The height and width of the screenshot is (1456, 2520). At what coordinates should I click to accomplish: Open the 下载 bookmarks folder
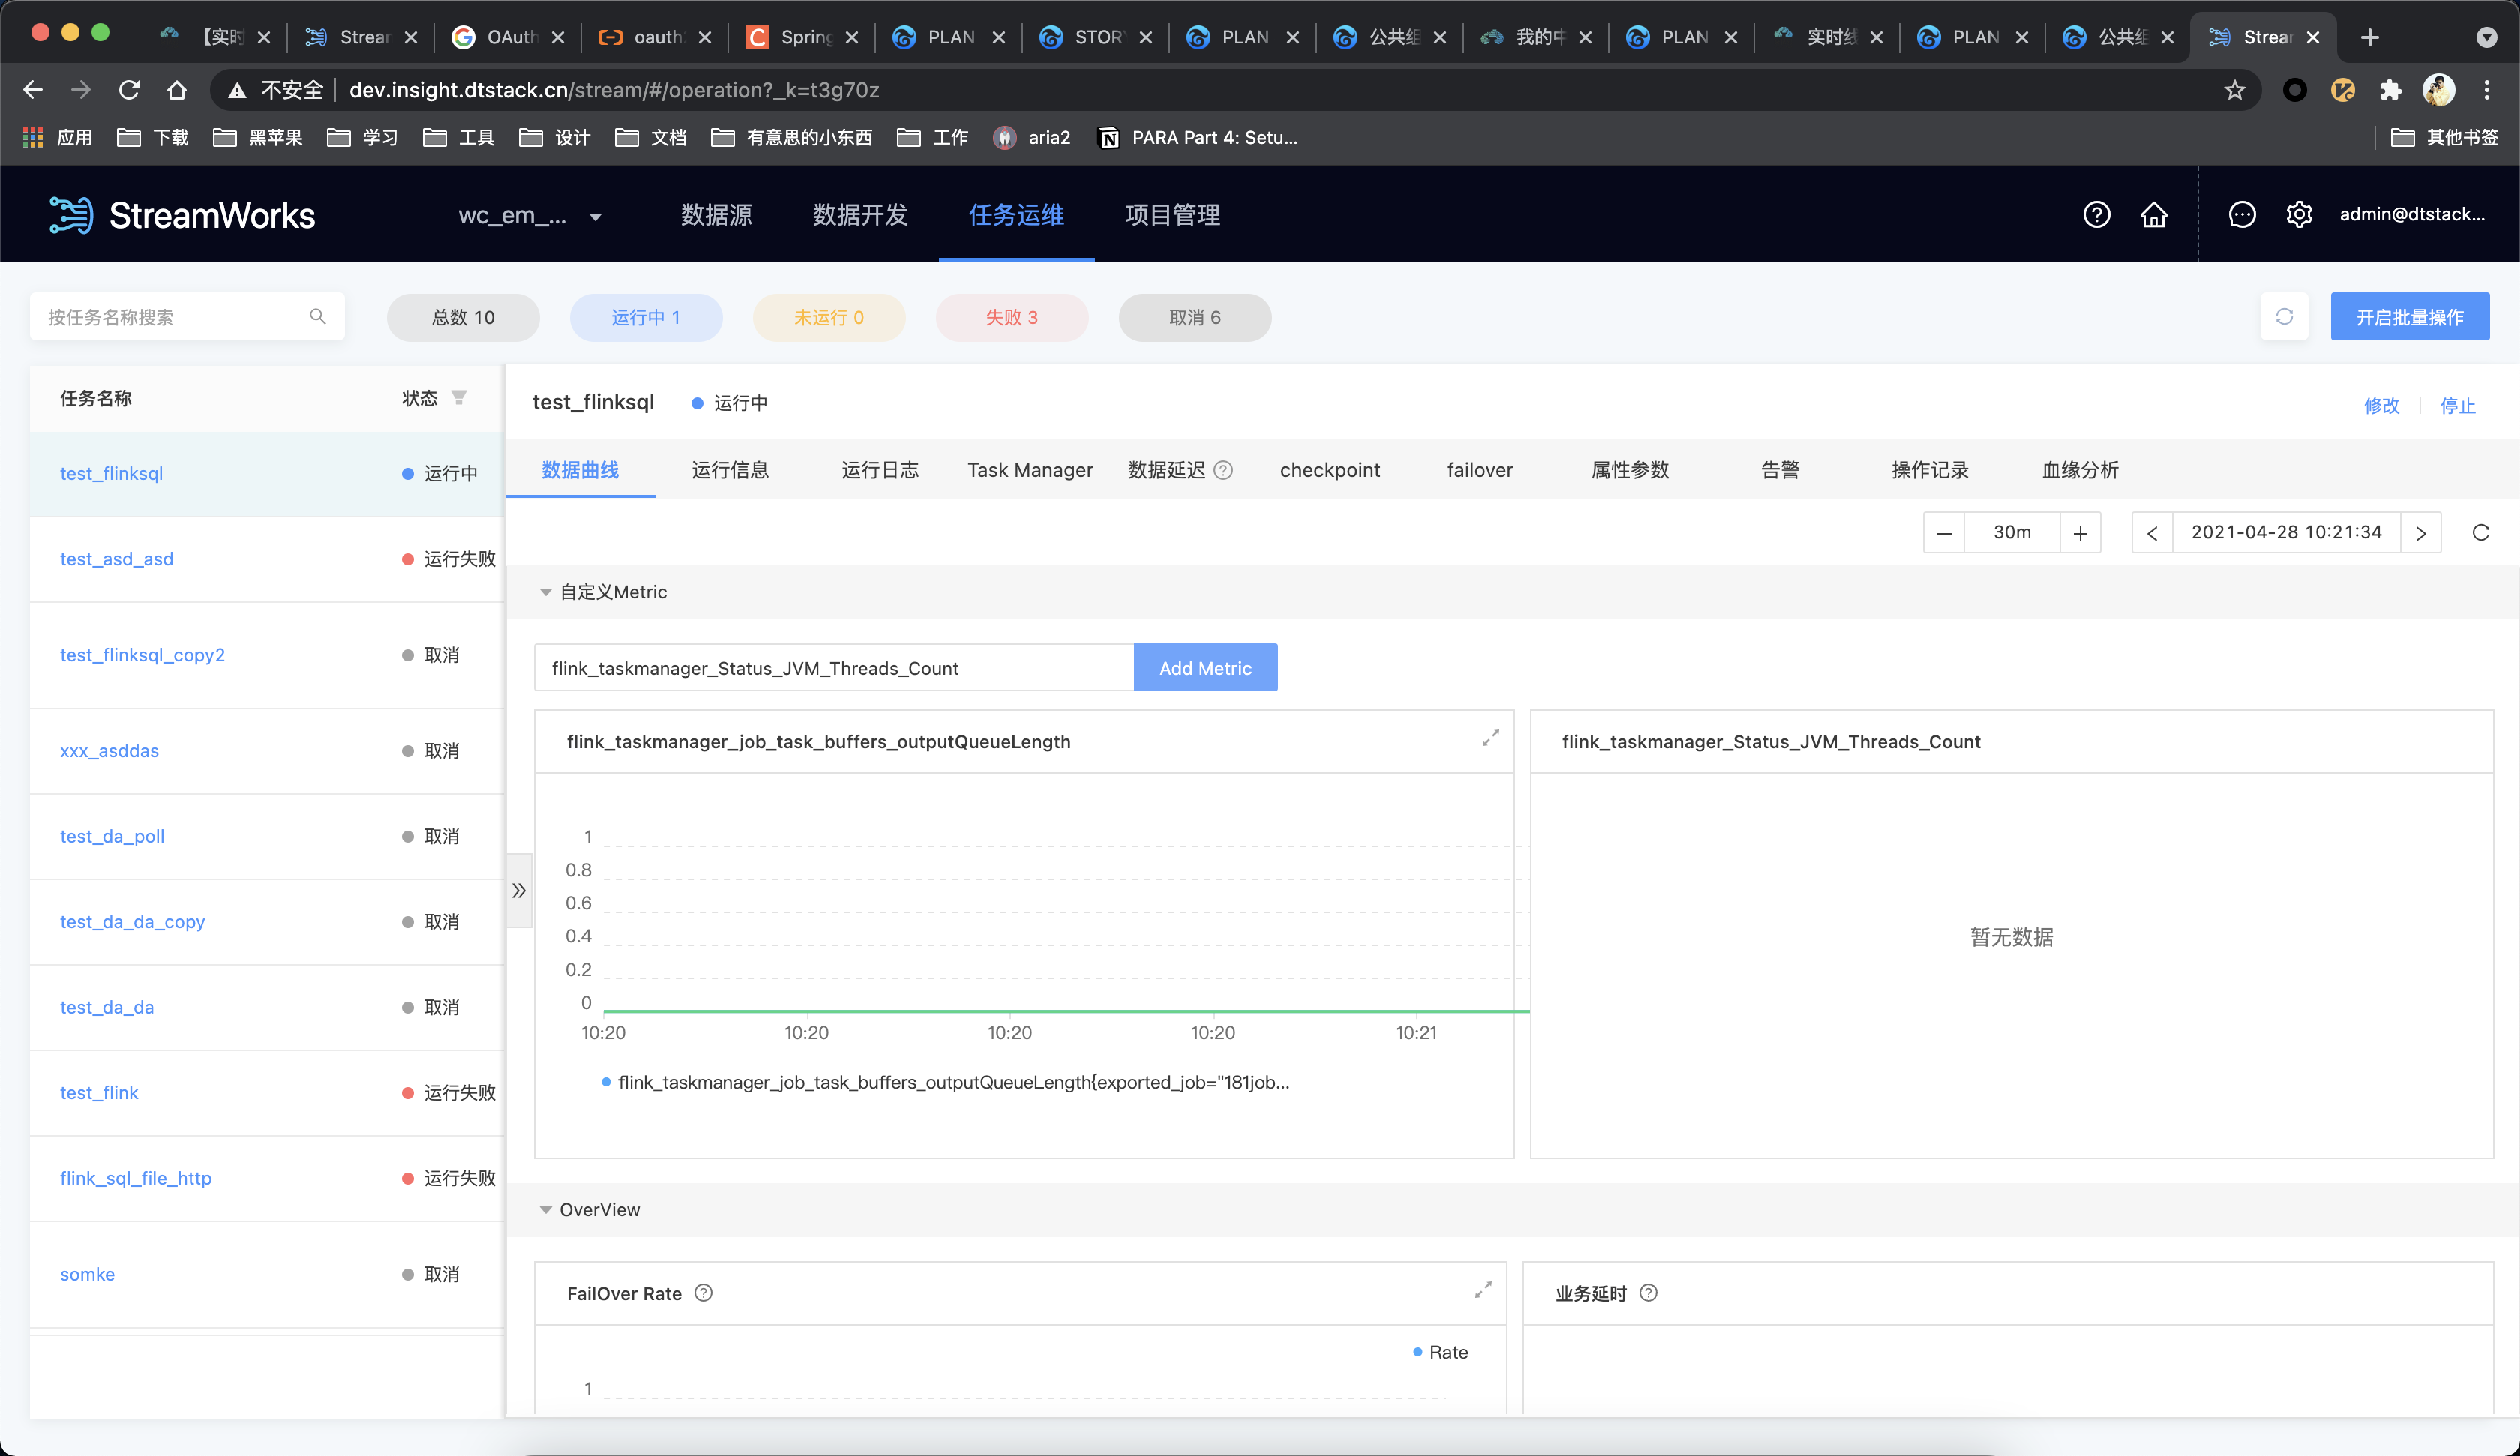point(153,137)
